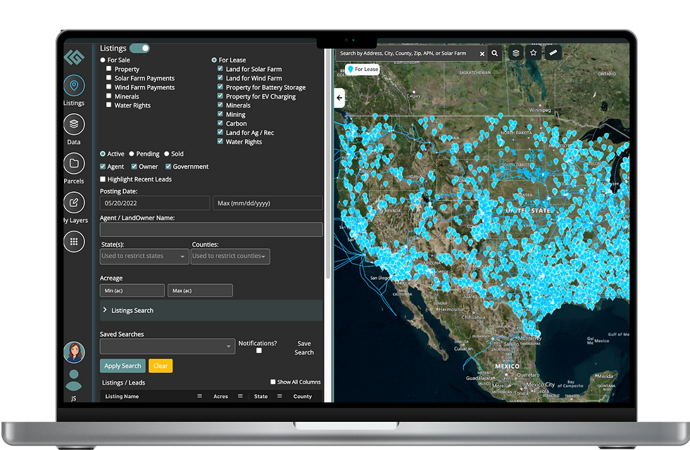Open the Used to restrict states dropdown

click(x=144, y=256)
